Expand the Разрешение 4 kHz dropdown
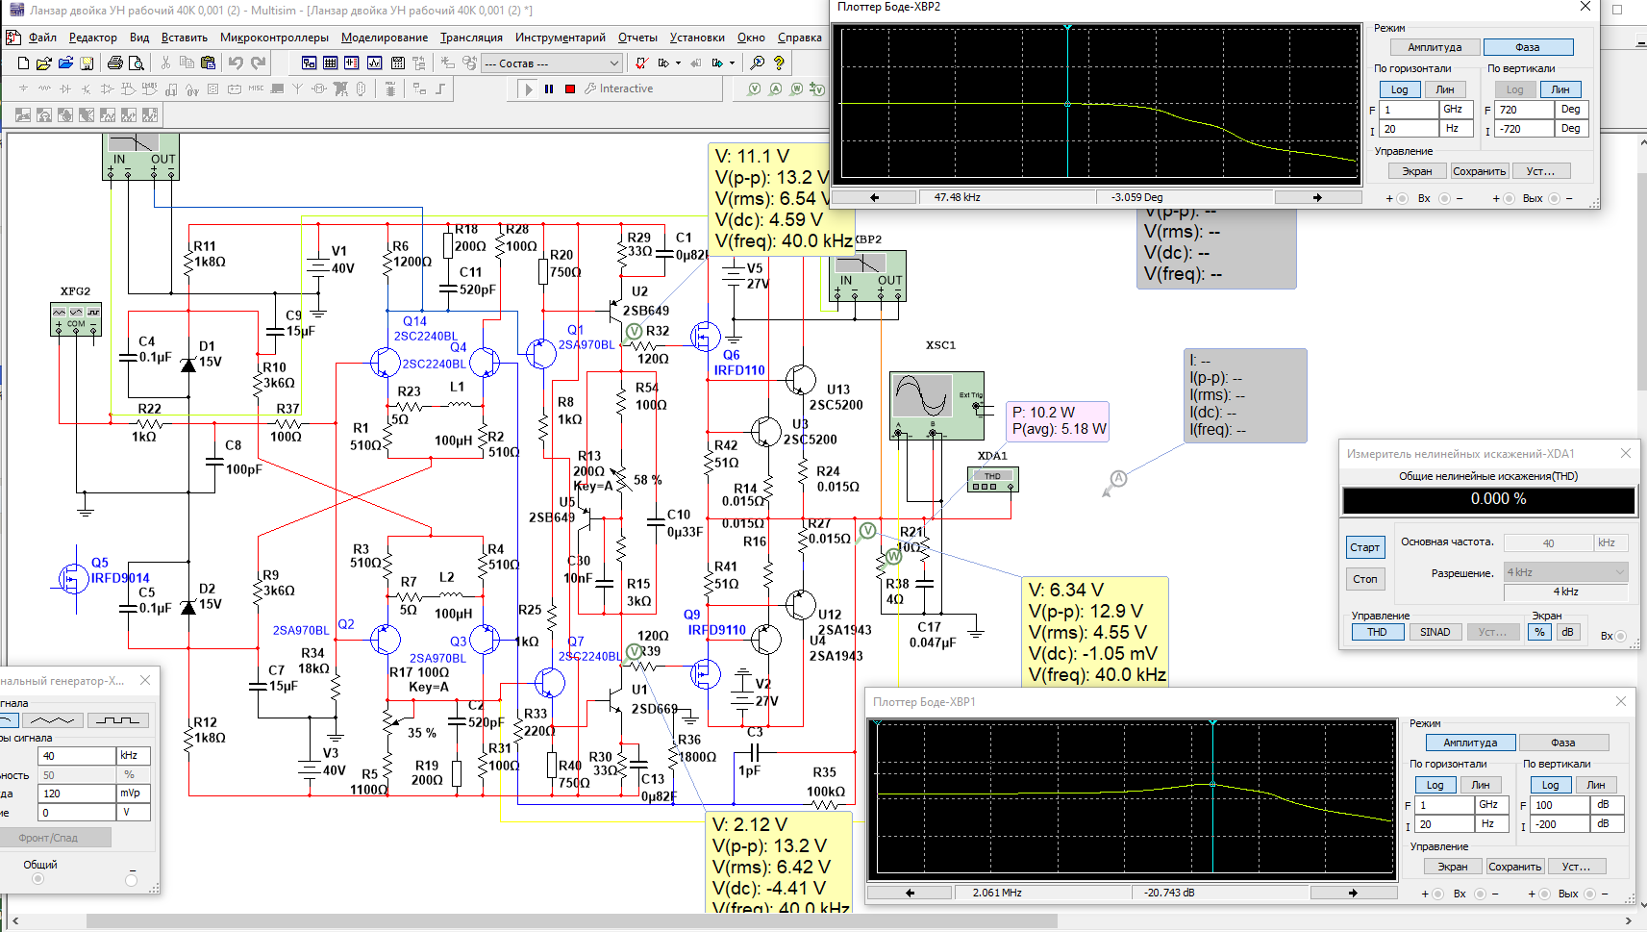Viewport: 1647px width, 932px height. coord(1620,572)
